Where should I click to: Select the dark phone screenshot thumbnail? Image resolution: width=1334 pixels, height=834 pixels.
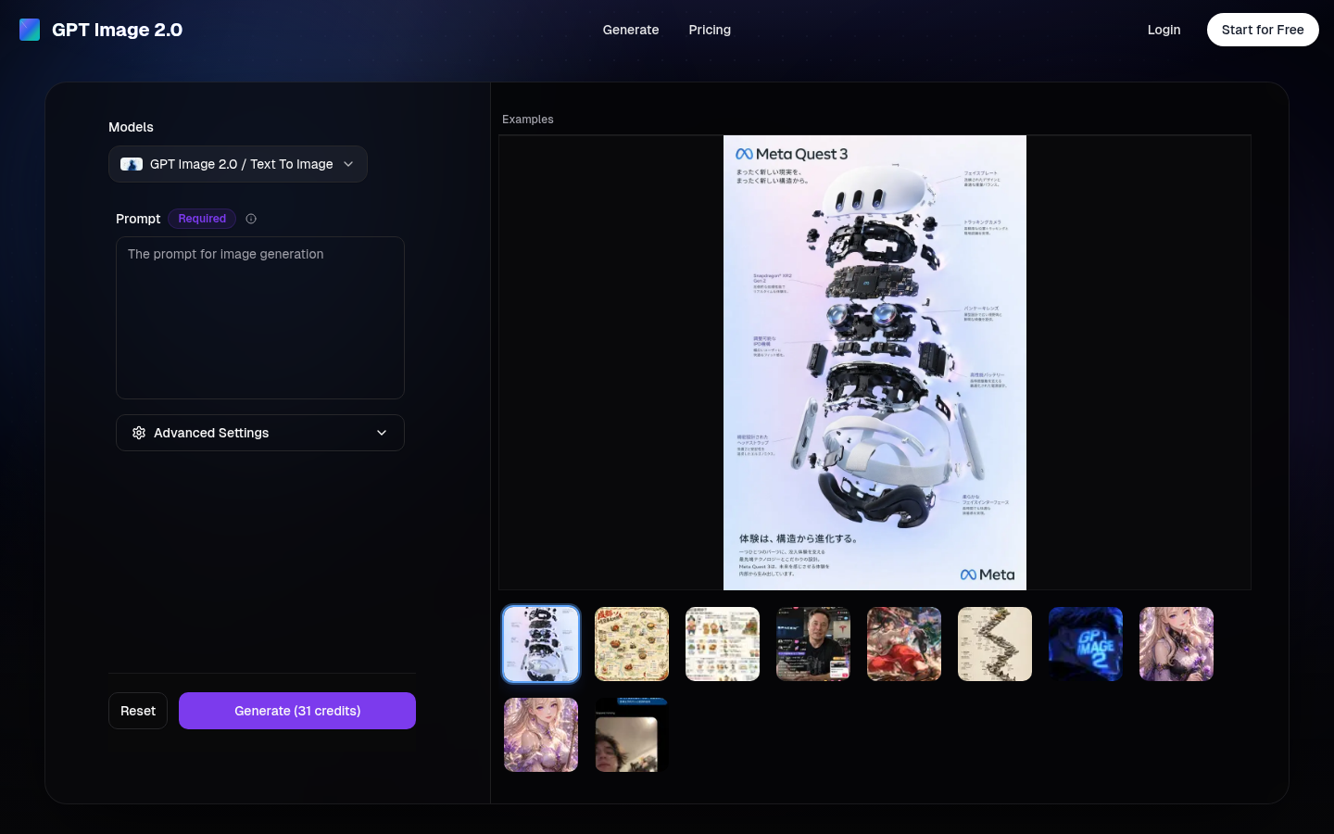pos(632,735)
